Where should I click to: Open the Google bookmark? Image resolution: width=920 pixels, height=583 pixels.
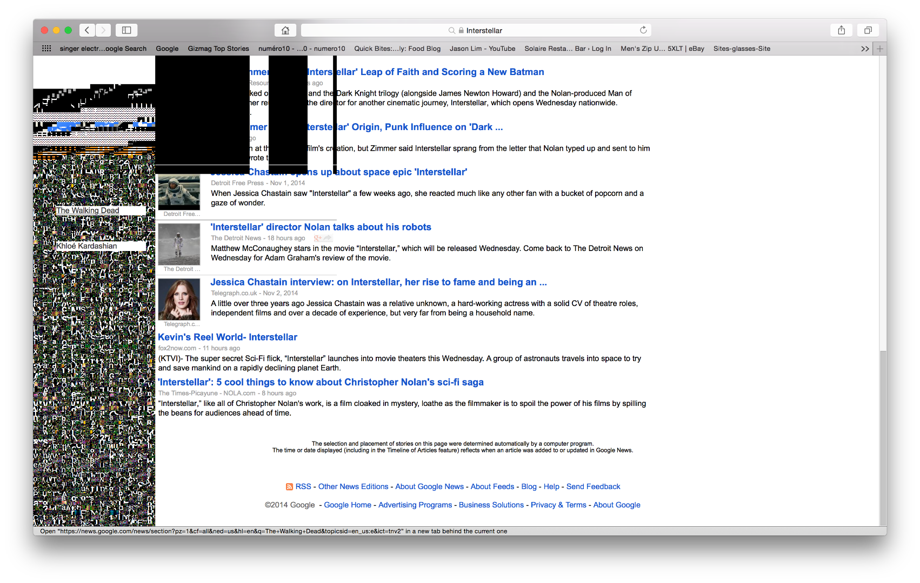(x=167, y=49)
